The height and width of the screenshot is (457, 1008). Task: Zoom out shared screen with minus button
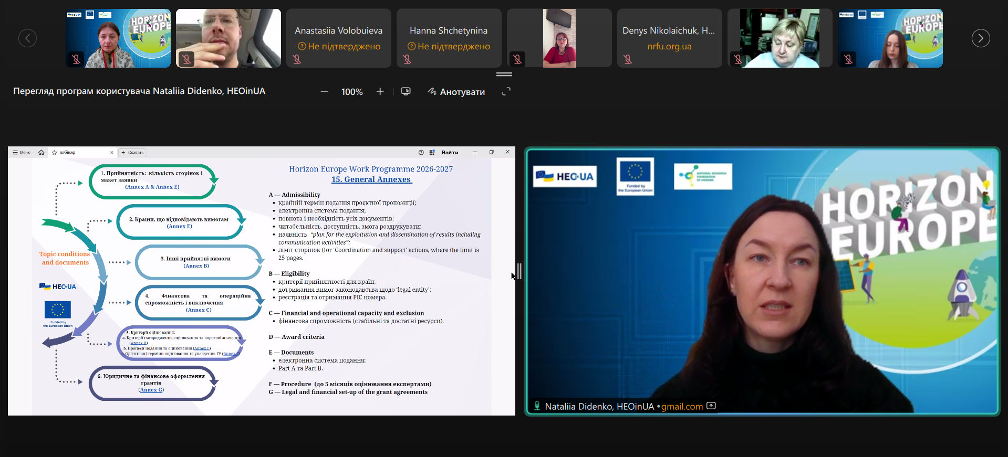click(324, 92)
